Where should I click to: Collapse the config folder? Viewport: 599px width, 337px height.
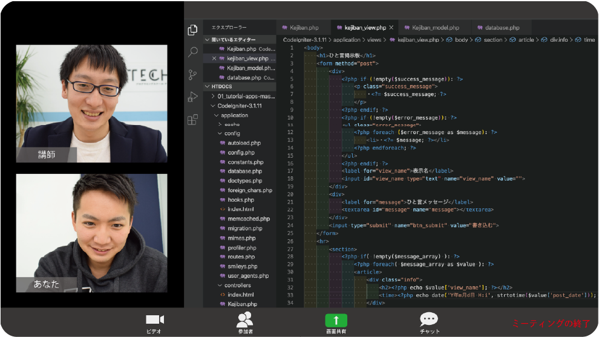coord(232,133)
